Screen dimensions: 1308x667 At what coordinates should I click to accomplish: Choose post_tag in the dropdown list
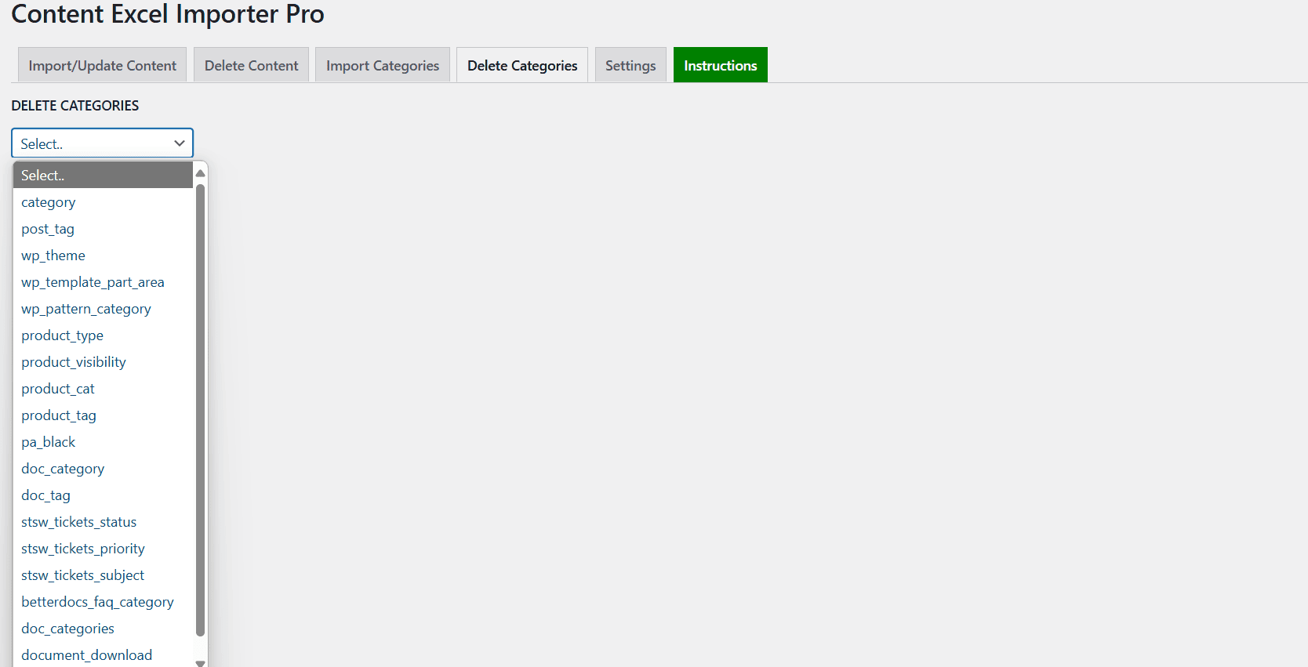coord(103,229)
